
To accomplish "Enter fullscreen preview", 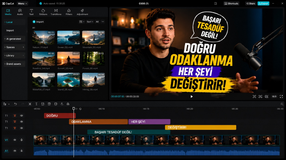I will (x=281, y=97).
